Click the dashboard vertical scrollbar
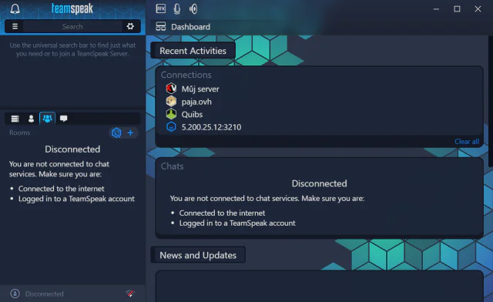Screen dimensions: 493x302 coord(491,101)
